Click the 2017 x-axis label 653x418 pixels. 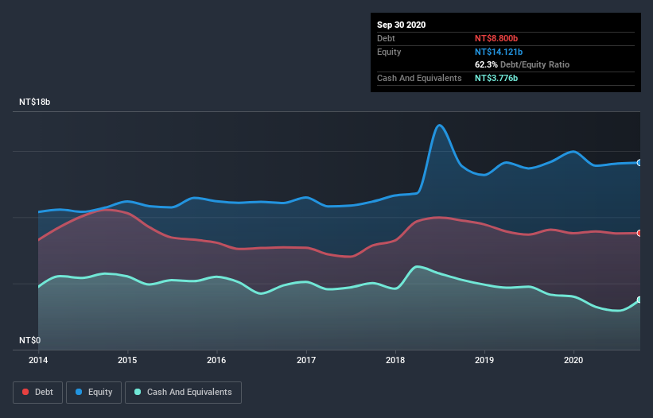pos(306,360)
